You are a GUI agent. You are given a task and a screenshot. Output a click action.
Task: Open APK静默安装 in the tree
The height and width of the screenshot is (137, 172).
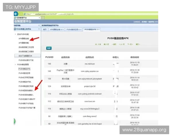click(x=24, y=39)
